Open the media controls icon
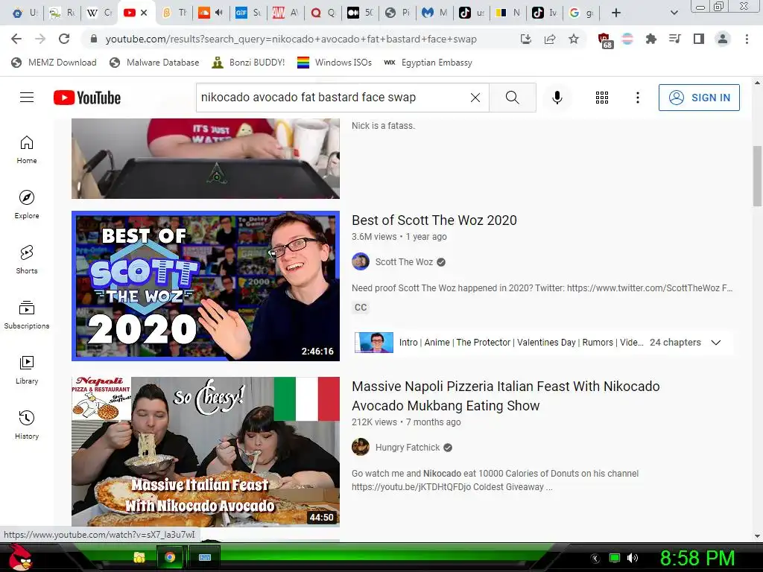 675,39
